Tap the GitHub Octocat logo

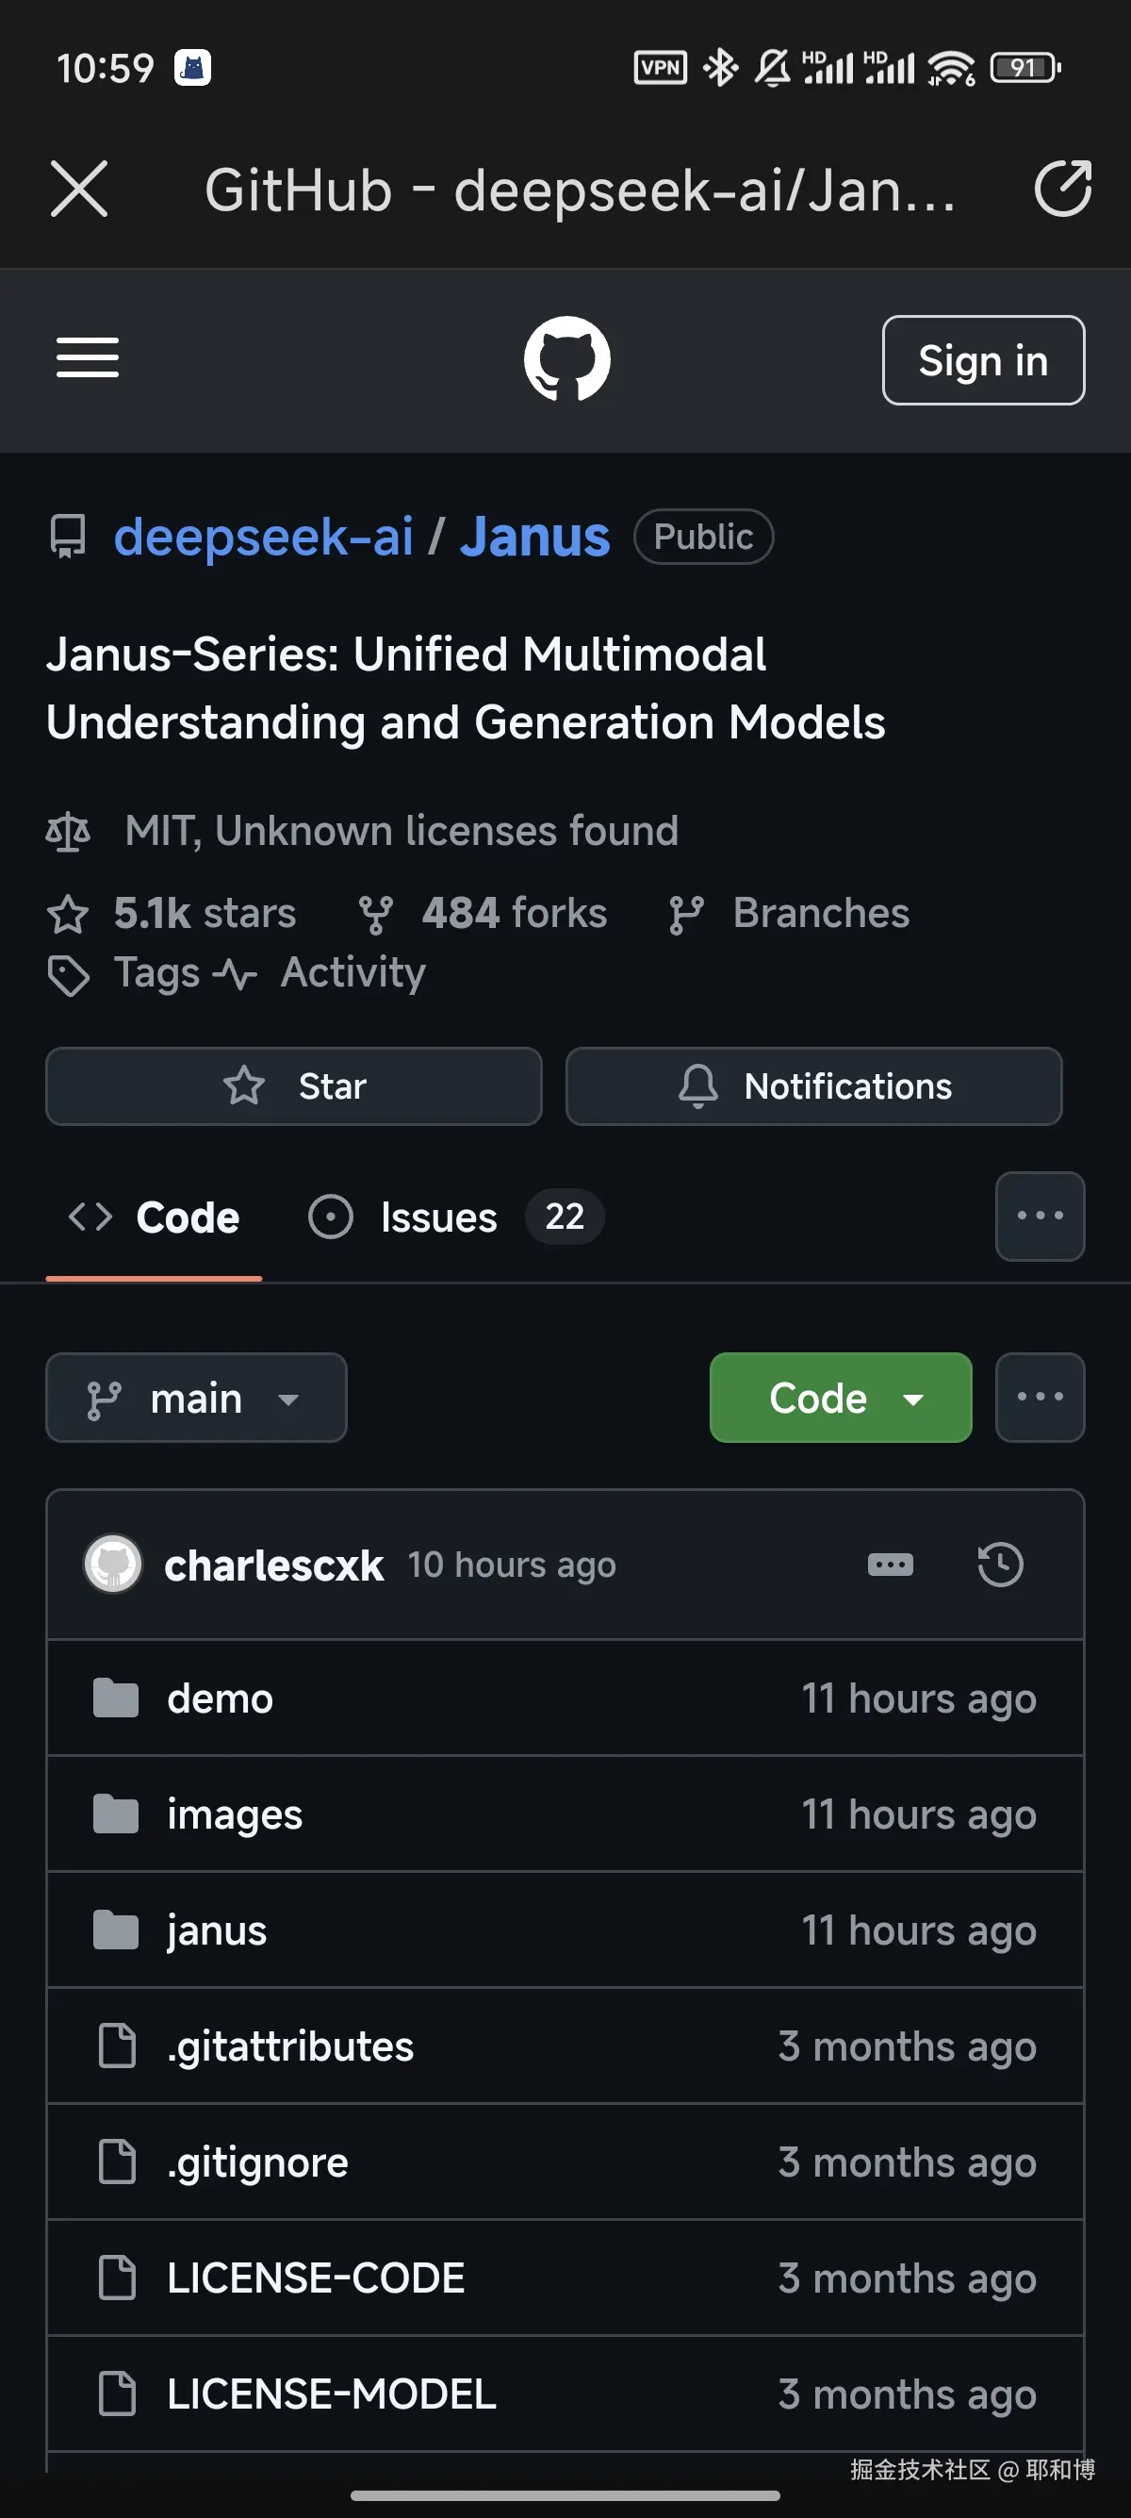coord(566,357)
